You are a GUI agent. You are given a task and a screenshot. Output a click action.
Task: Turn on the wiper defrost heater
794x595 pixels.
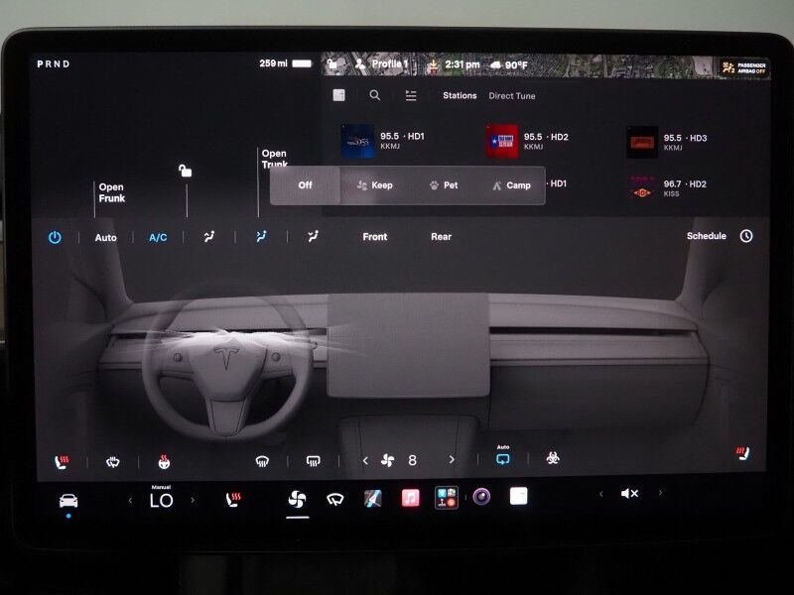tap(113, 462)
